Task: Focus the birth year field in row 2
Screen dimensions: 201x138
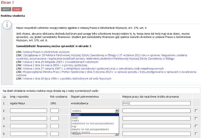Action: tap(54, 111)
